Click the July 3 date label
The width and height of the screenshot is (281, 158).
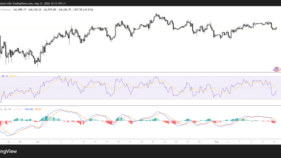click(49, 142)
